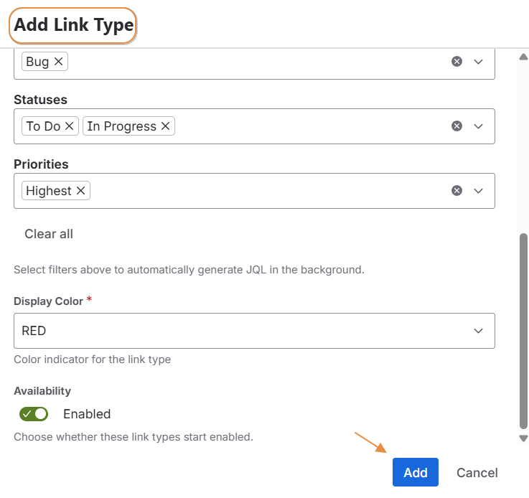Click the vertical scrollbar thumb

click(523, 330)
